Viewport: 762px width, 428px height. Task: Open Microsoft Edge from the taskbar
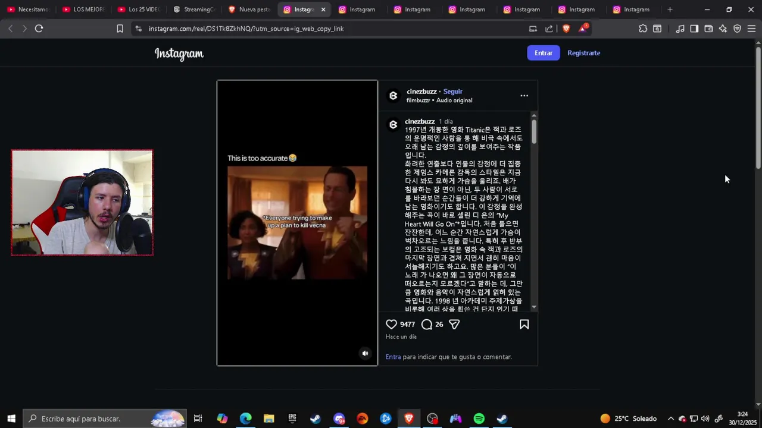pos(245,418)
